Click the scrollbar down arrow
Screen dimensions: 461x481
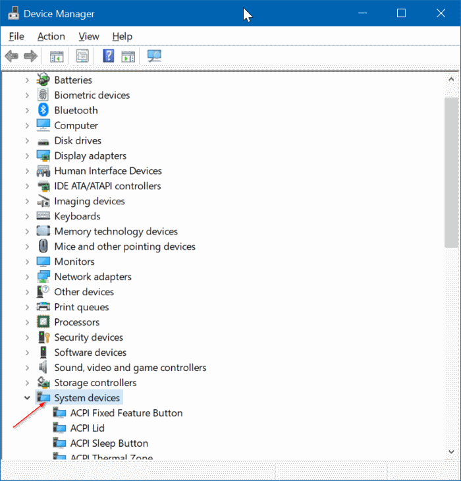451,451
